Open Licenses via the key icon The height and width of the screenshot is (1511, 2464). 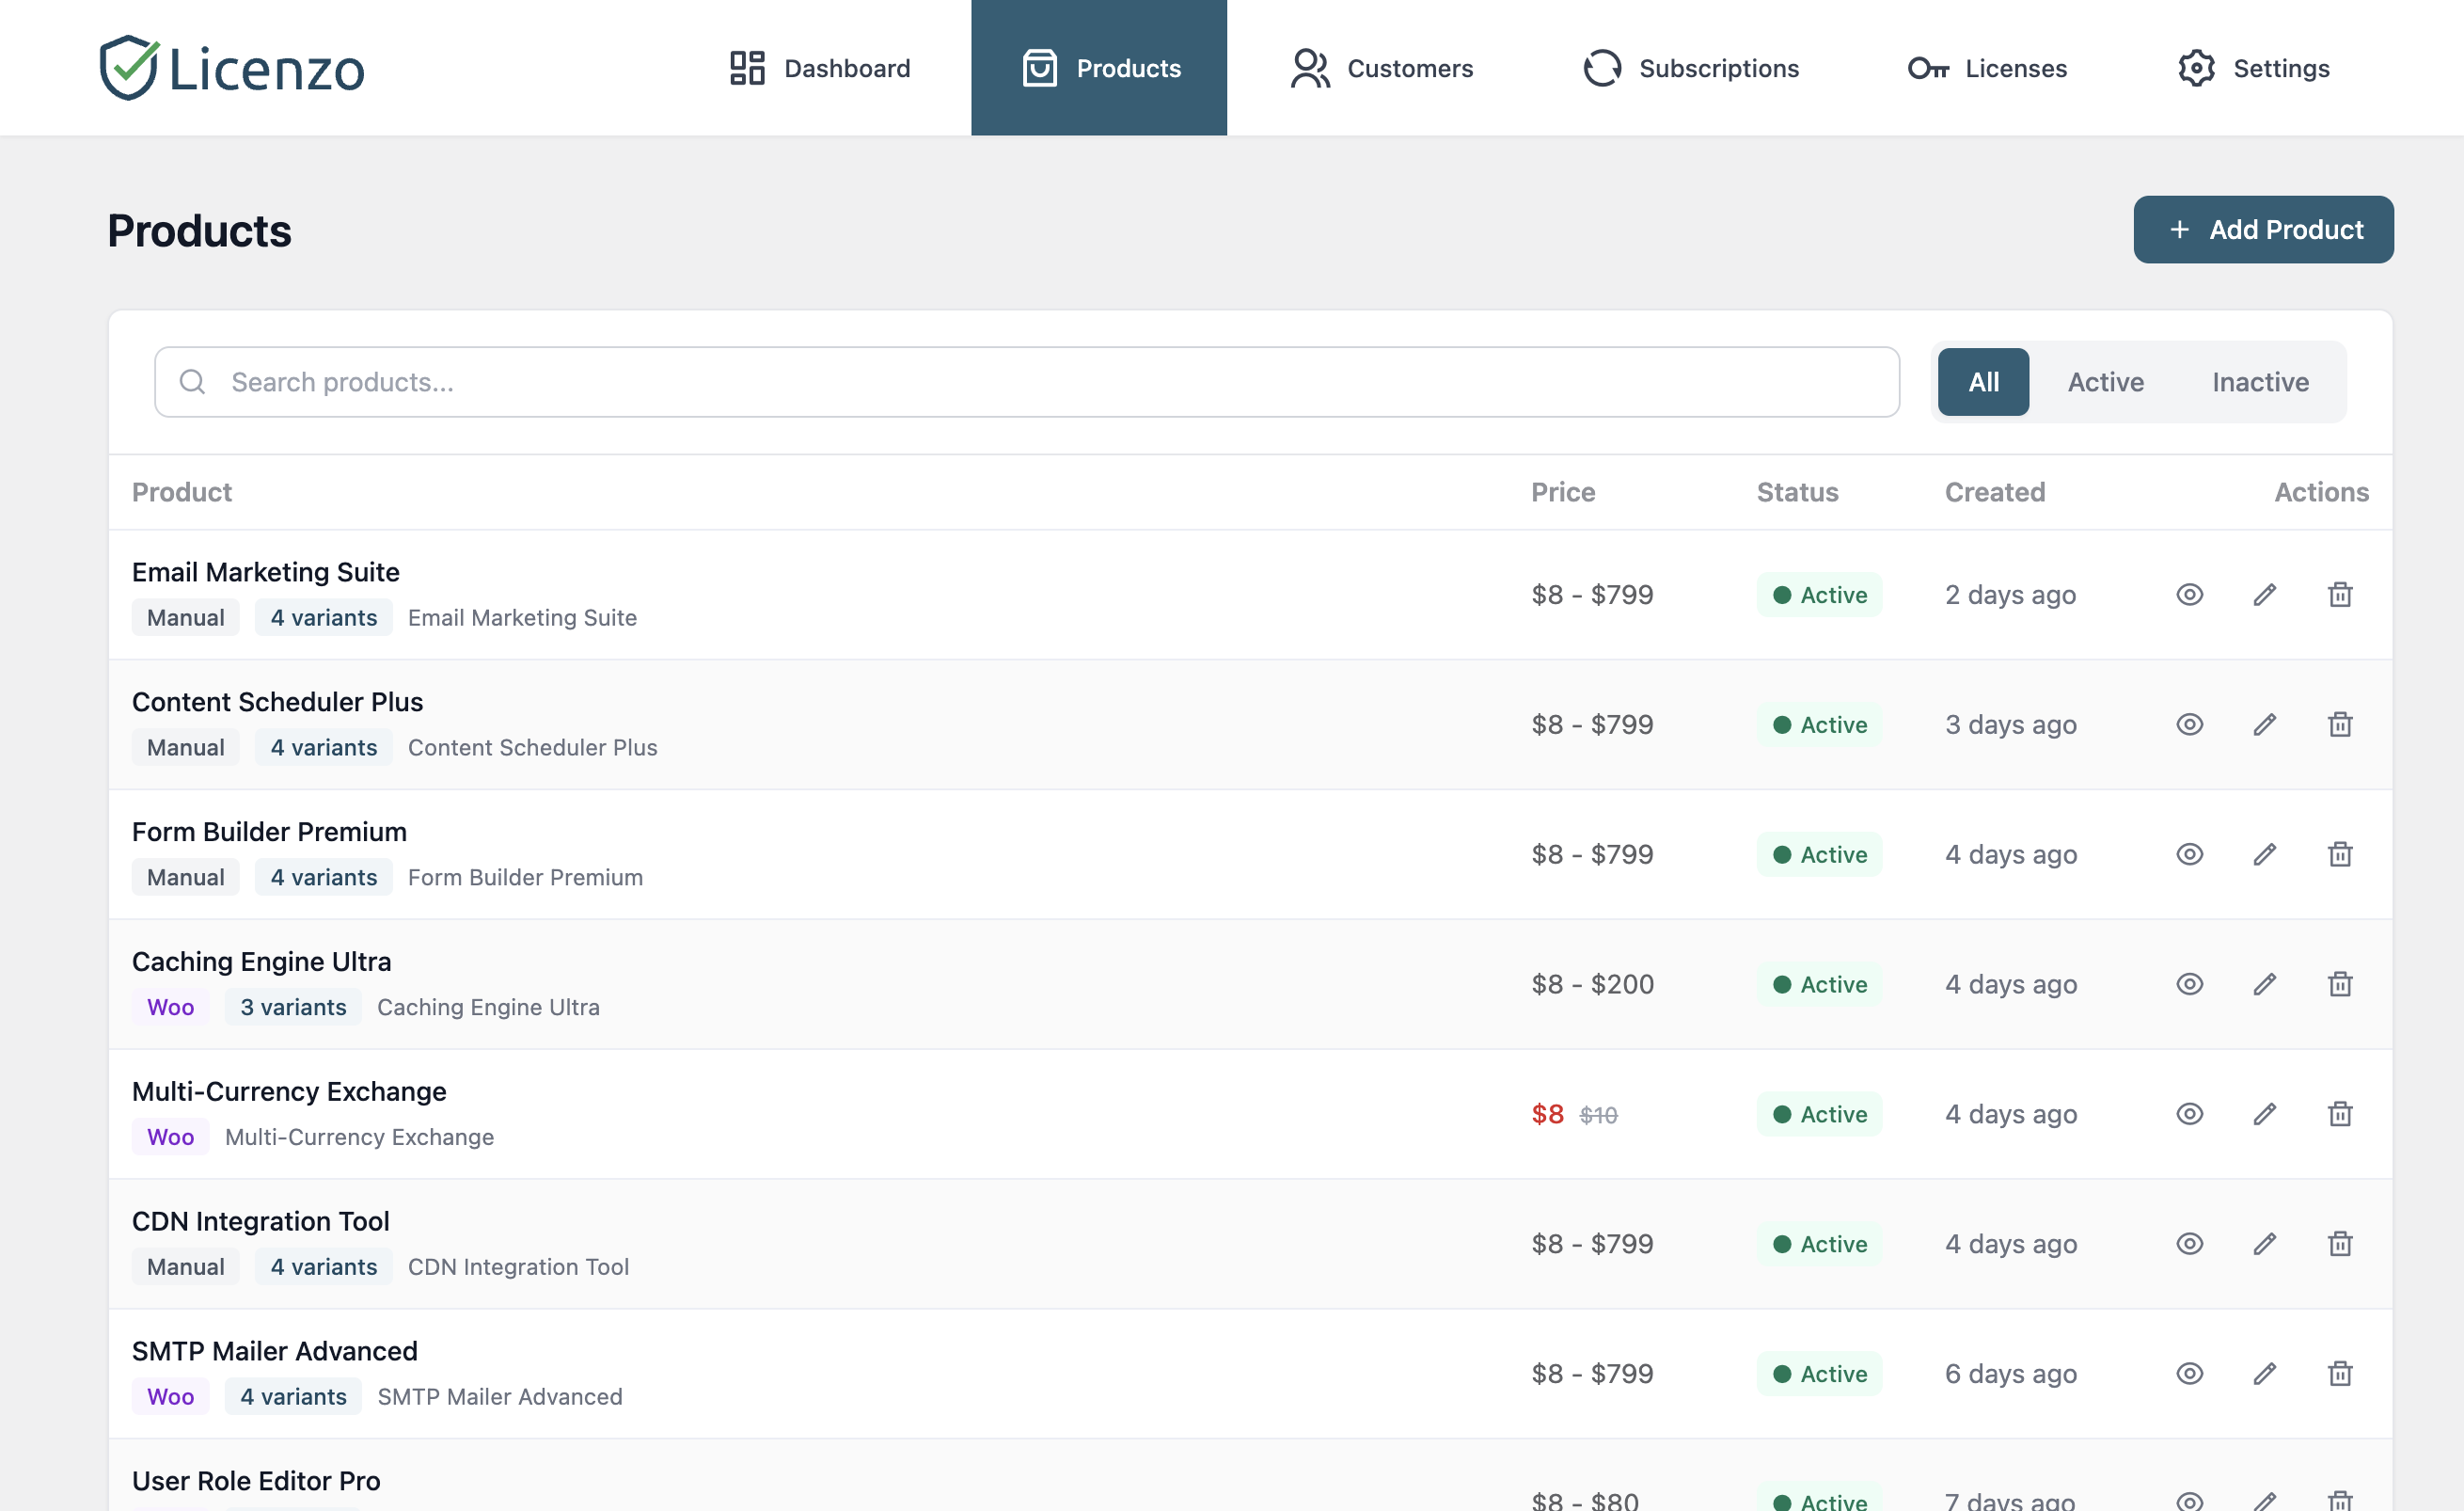[x=1930, y=67]
